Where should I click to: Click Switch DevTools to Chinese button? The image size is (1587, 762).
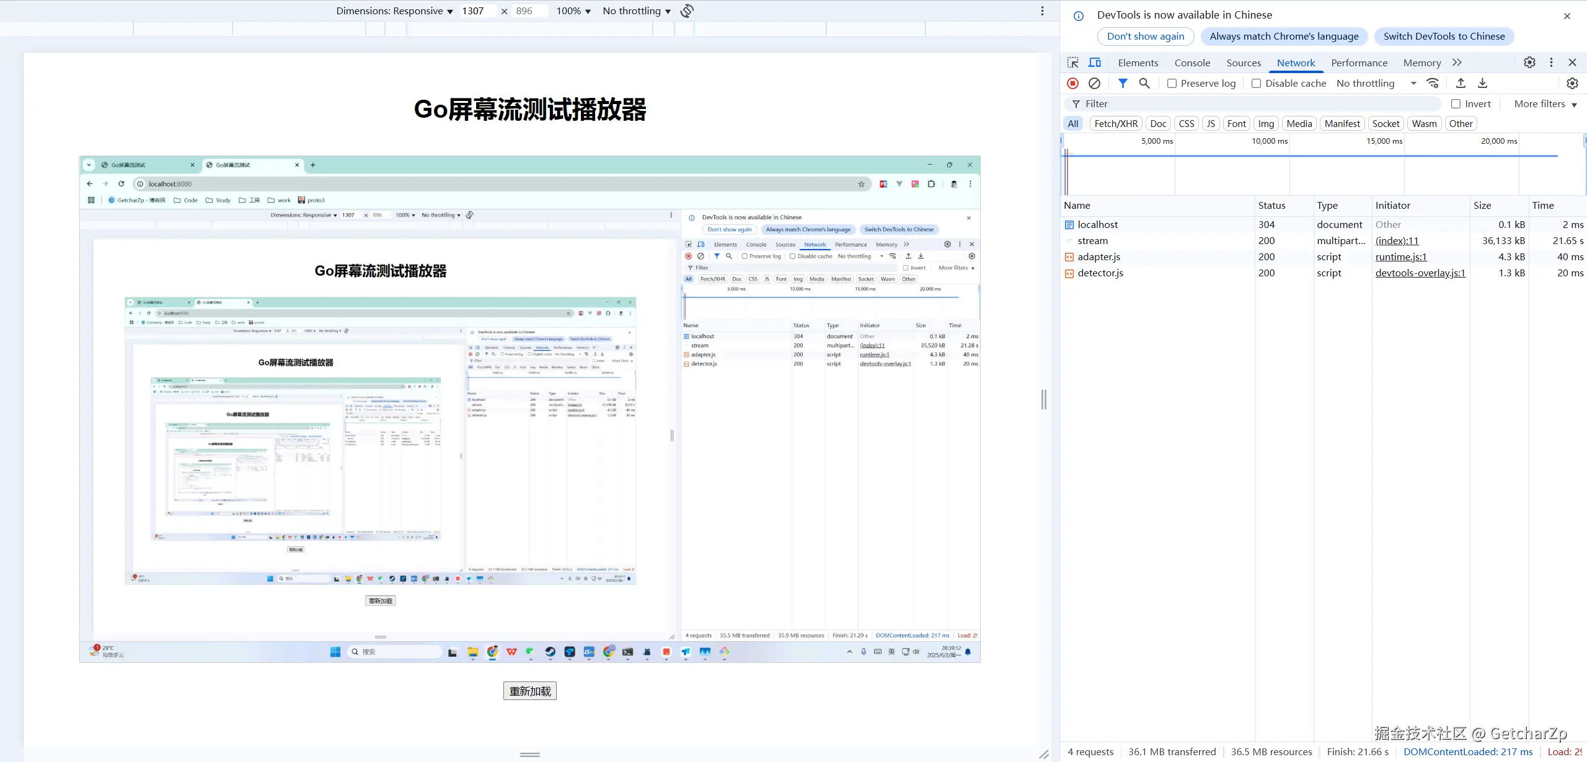point(1444,36)
